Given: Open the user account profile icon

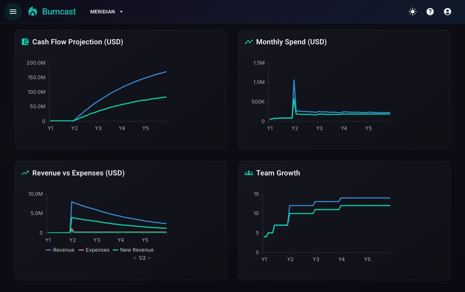Looking at the screenshot, I should [x=448, y=12].
